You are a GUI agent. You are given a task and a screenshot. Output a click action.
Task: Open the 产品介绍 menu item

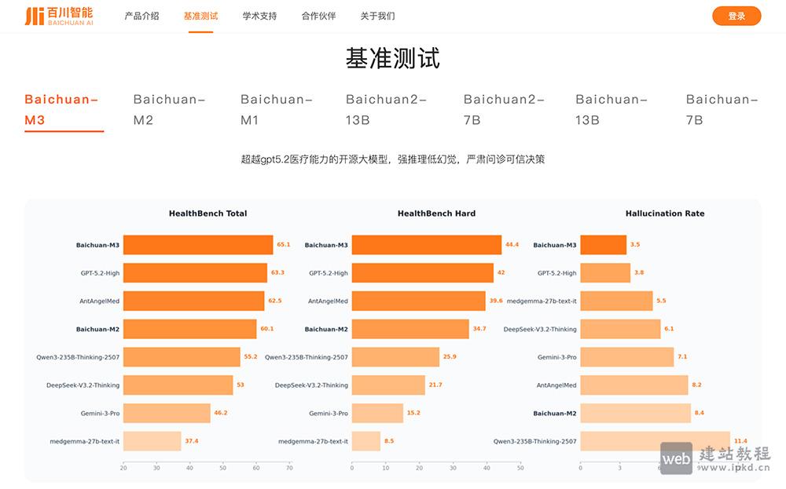[141, 16]
